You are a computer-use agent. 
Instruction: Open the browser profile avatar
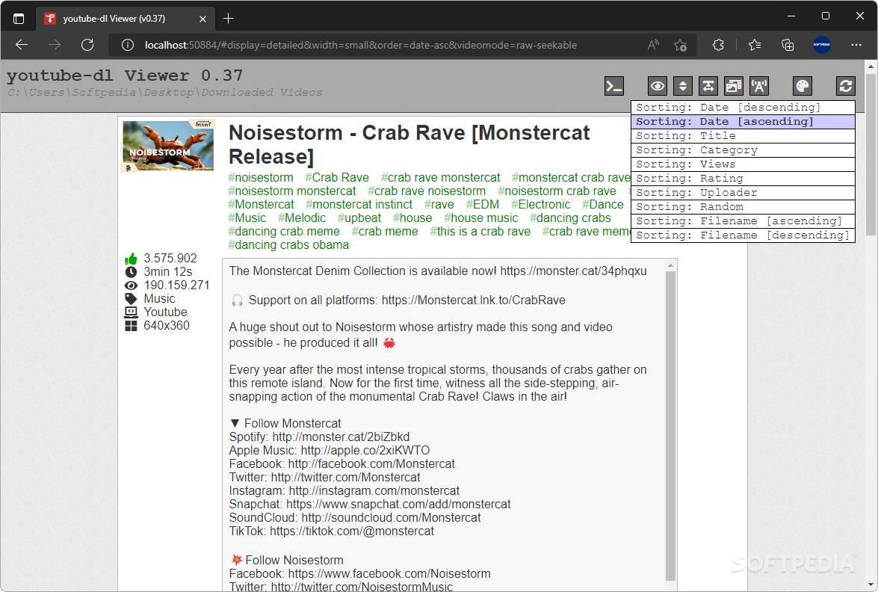pos(822,45)
